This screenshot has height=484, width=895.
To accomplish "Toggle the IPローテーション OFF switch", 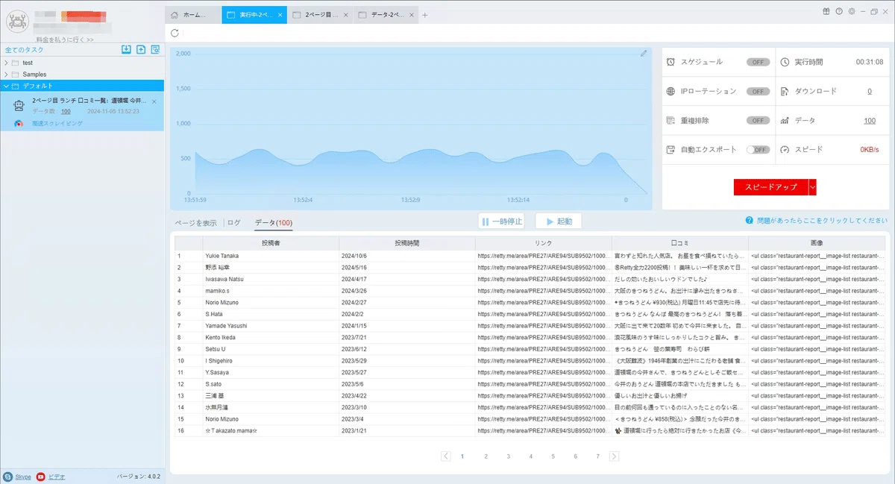I will coord(758,91).
